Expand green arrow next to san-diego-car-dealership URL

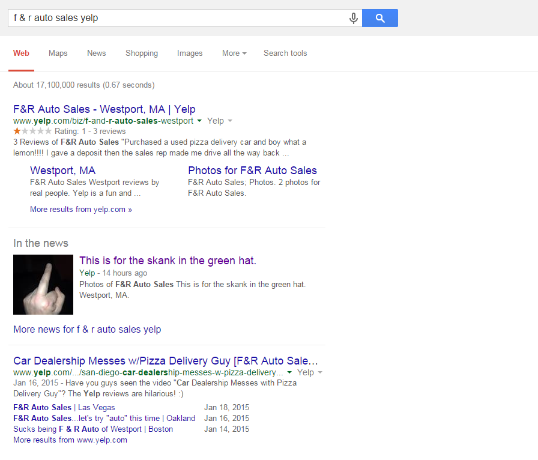pyautogui.click(x=289, y=372)
